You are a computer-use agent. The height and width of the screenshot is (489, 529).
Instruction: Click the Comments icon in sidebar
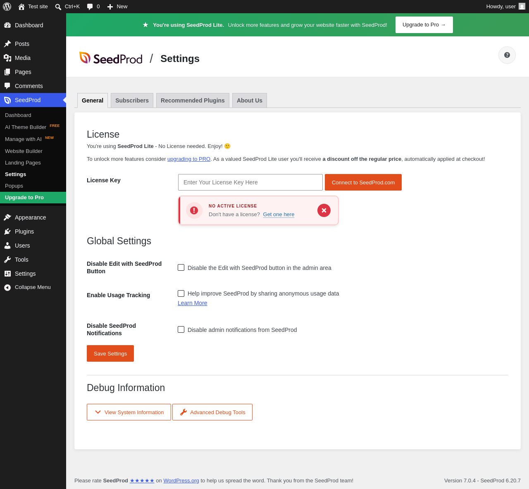(x=7, y=86)
